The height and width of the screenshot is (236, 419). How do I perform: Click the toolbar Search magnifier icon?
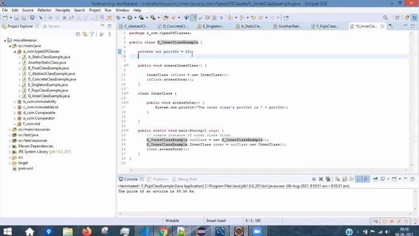pyautogui.click(x=386, y=18)
